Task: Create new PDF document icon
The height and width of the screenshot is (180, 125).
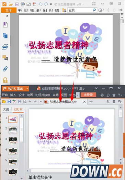Action: [34, 4]
